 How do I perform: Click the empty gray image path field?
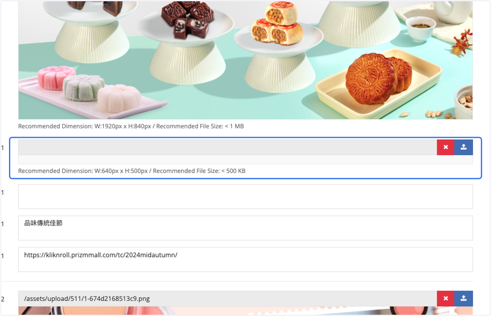[x=227, y=147]
